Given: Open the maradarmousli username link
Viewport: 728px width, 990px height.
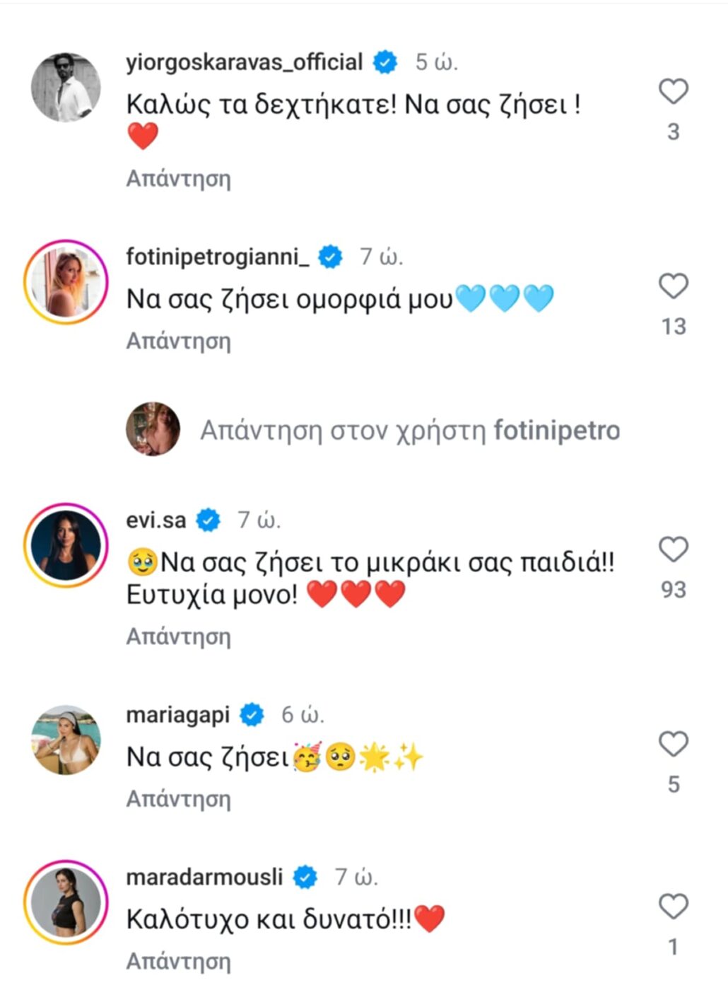Looking at the screenshot, I should (204, 878).
